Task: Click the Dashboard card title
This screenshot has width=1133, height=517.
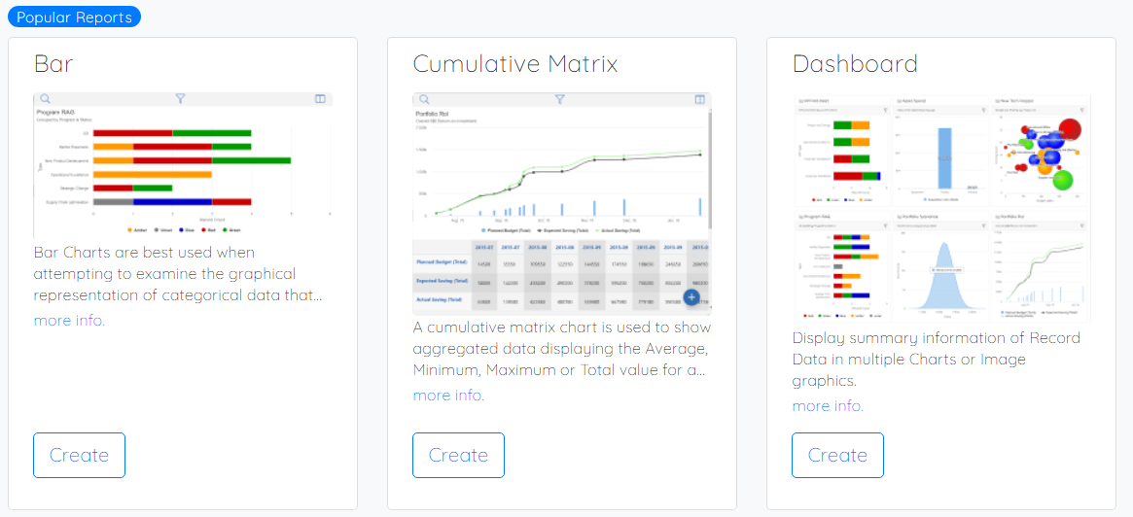Action: coord(855,63)
